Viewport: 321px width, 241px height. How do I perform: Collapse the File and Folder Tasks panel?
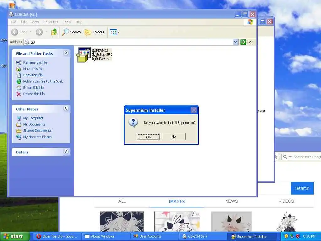click(66, 53)
